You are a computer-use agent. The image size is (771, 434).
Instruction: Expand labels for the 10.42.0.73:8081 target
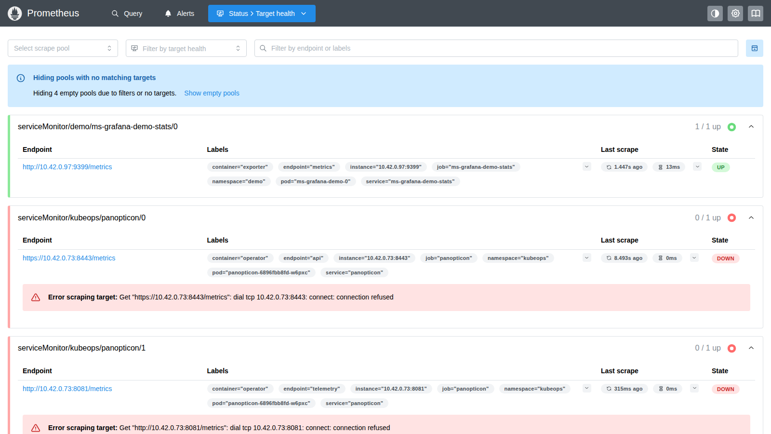click(x=587, y=388)
